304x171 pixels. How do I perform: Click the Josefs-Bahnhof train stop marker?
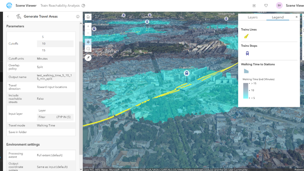pyautogui.click(x=94, y=29)
